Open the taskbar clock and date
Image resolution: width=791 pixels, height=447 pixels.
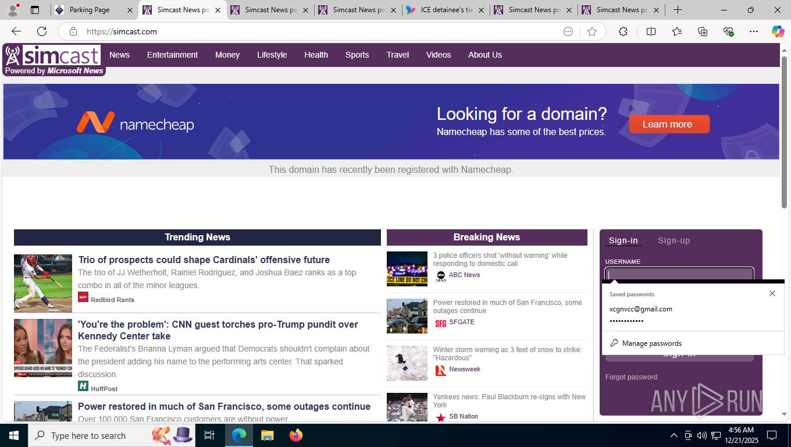coord(741,435)
